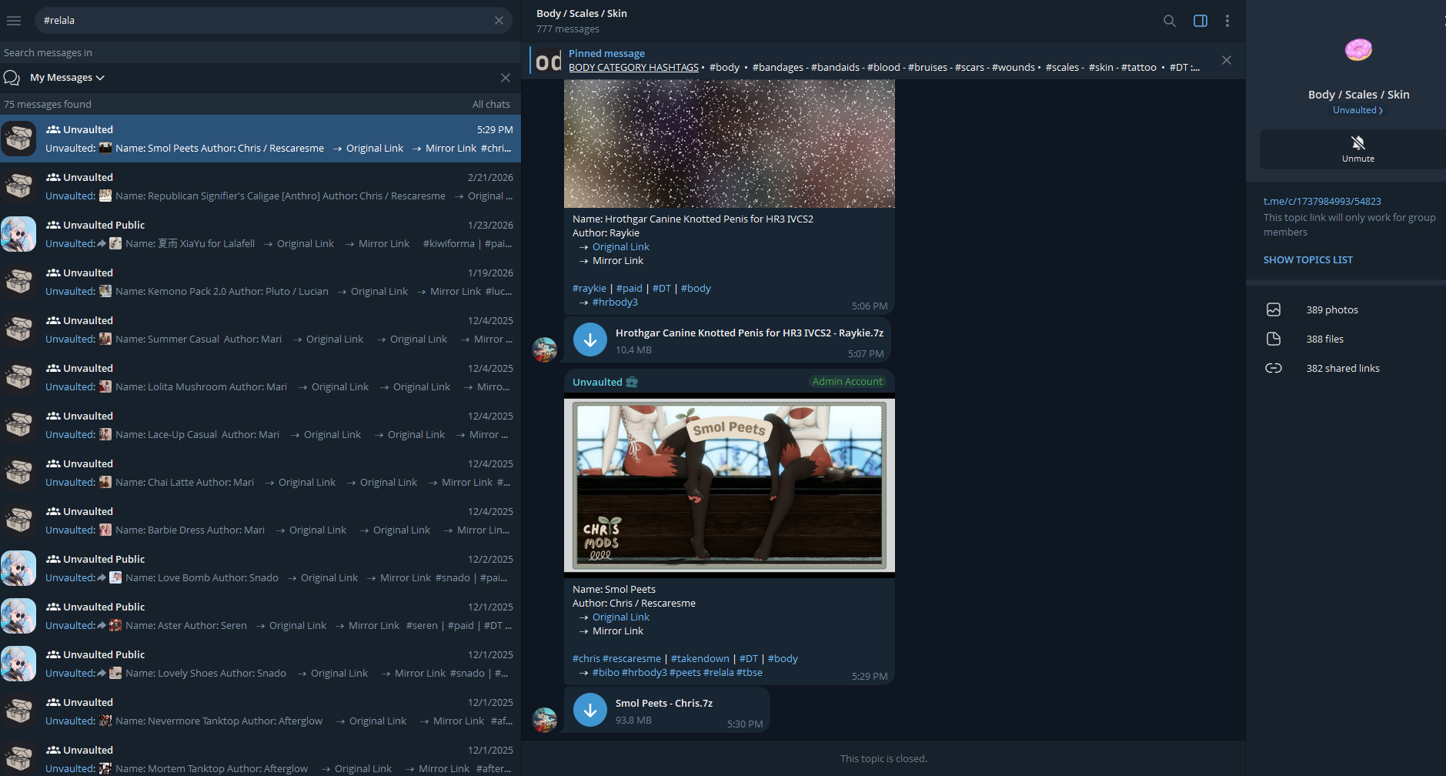Copy the t.me topic link
The width and height of the screenshot is (1446, 776).
pos(1322,202)
